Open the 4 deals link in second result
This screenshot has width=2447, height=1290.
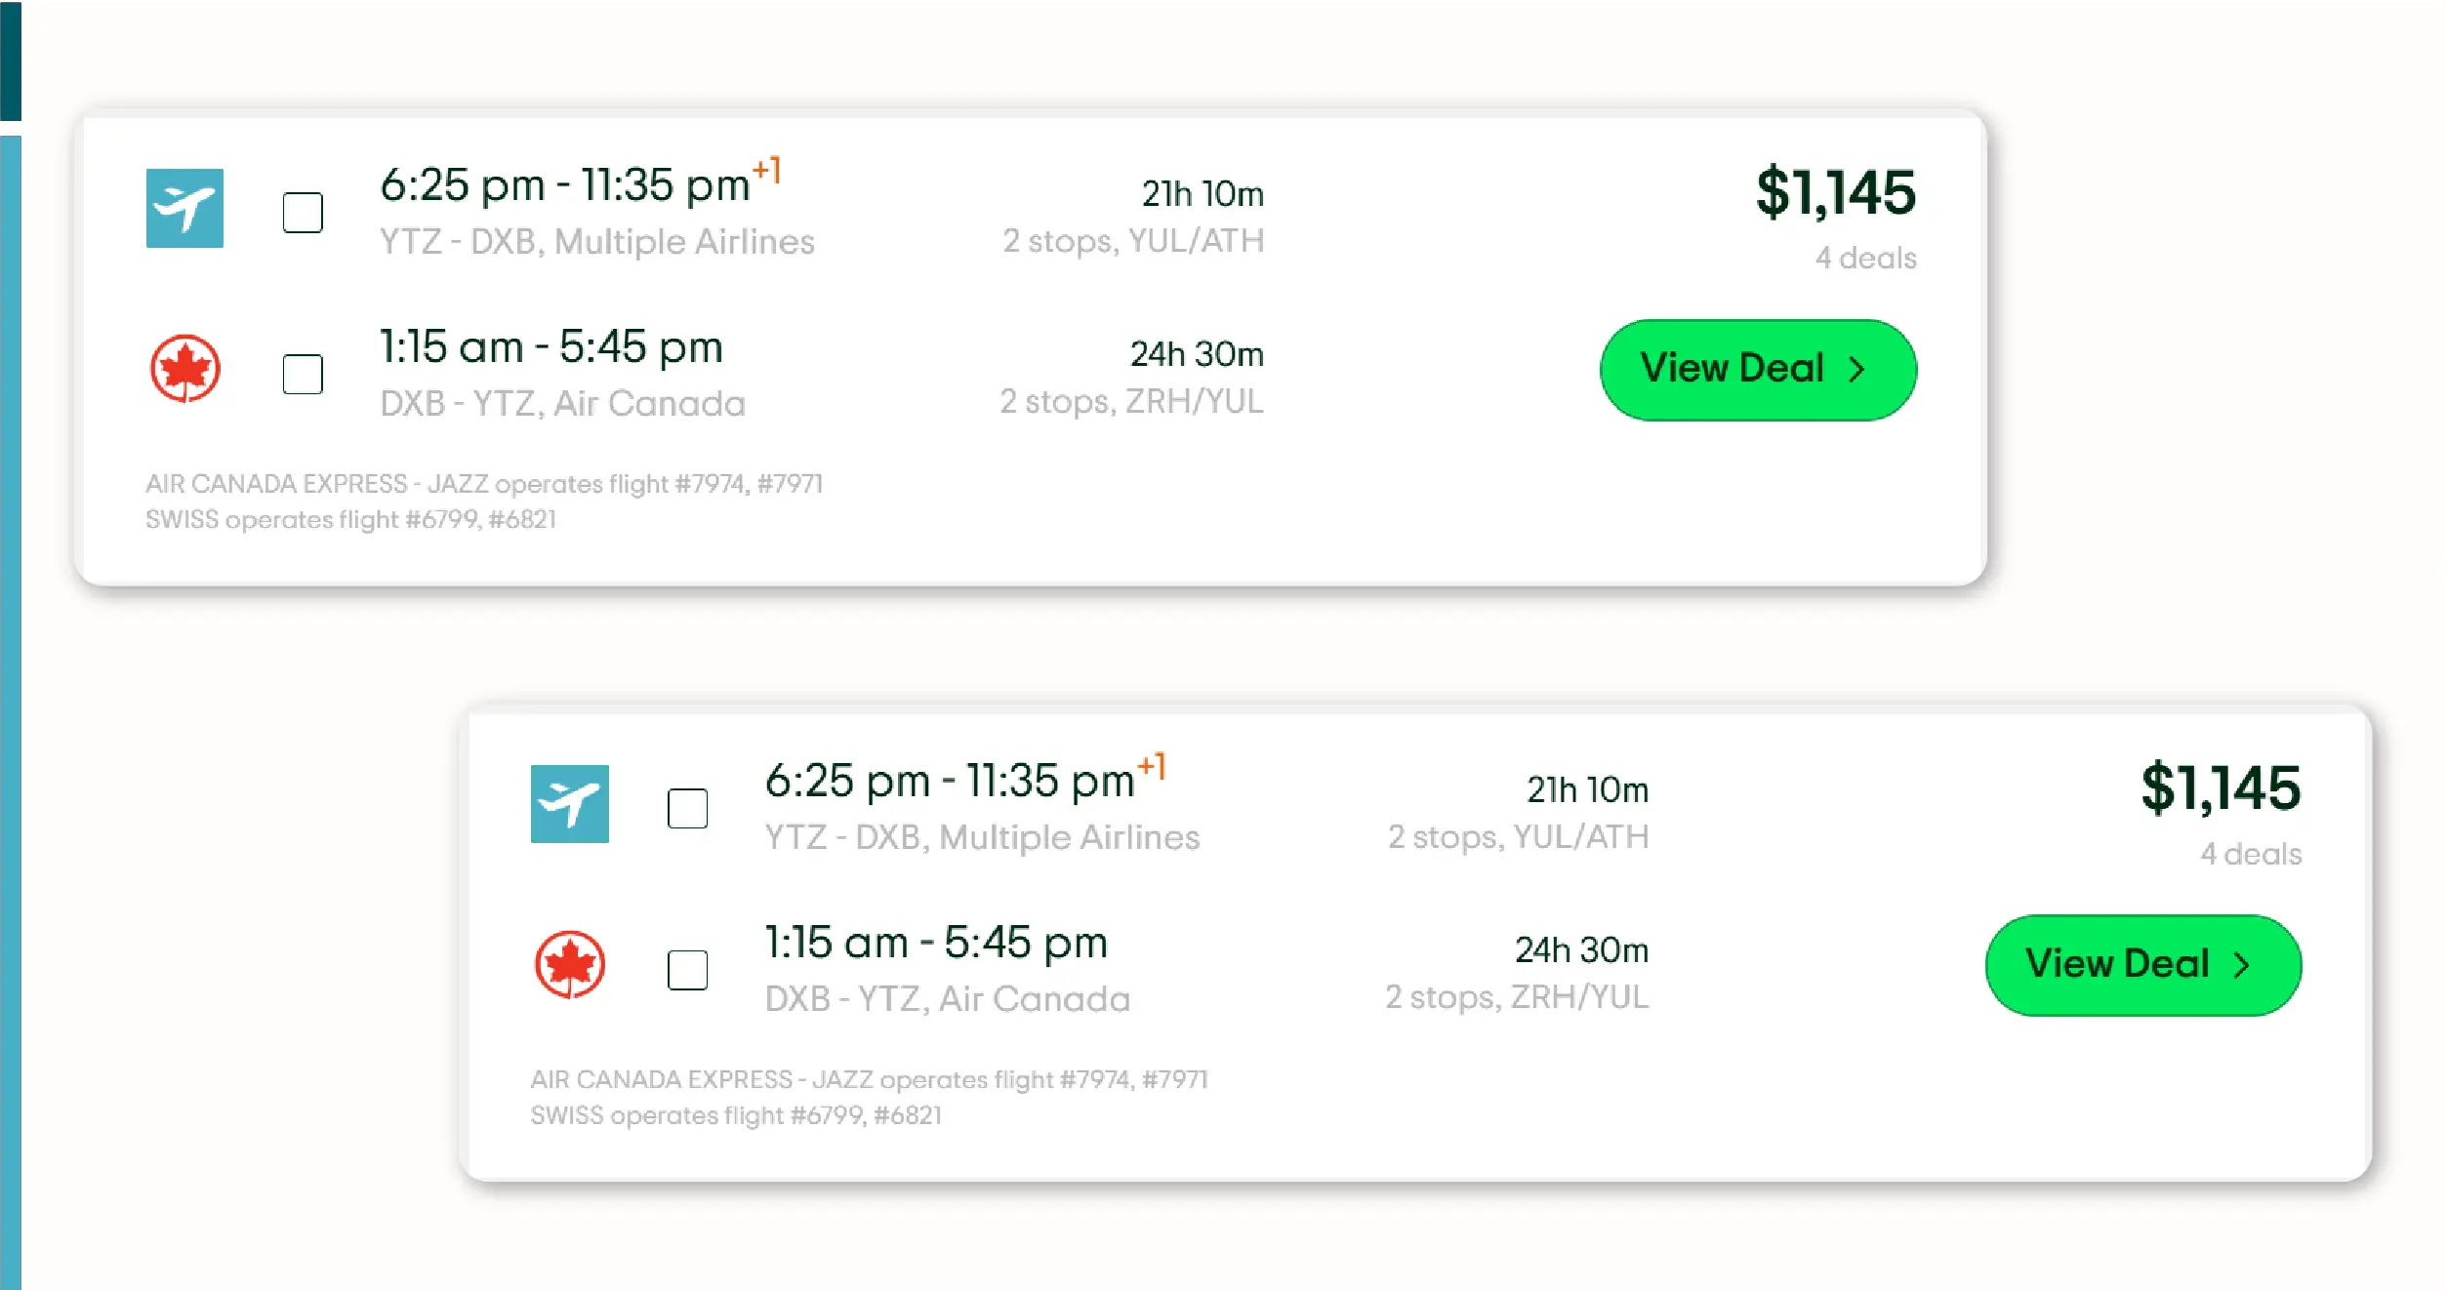[2250, 855]
